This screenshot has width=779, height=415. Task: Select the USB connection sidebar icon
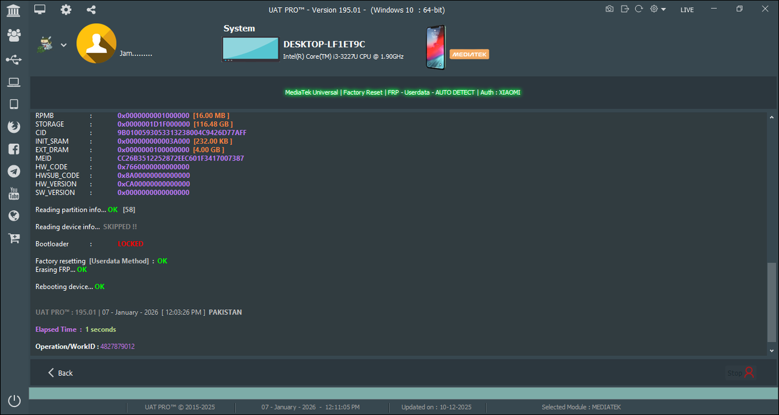click(x=13, y=59)
